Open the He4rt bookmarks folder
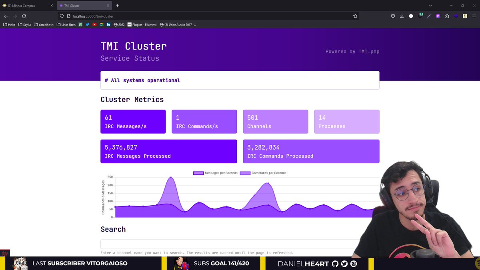 click(9, 24)
